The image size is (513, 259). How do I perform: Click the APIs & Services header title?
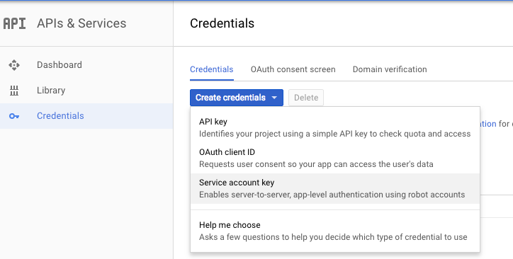pyautogui.click(x=81, y=23)
